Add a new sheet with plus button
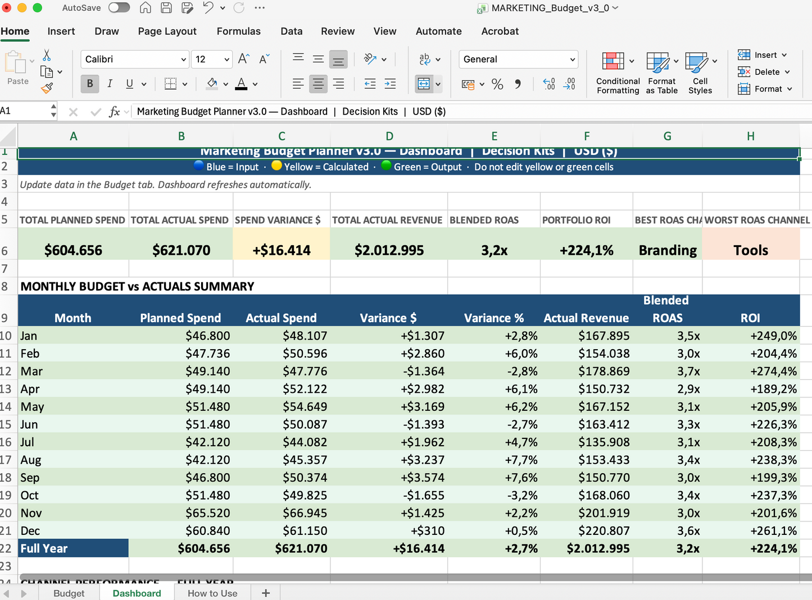The image size is (812, 600). [x=266, y=593]
